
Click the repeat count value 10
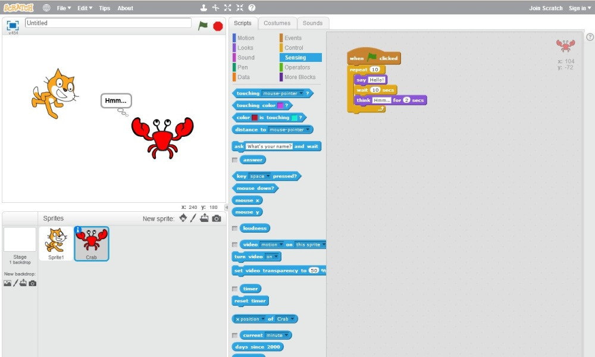375,70
